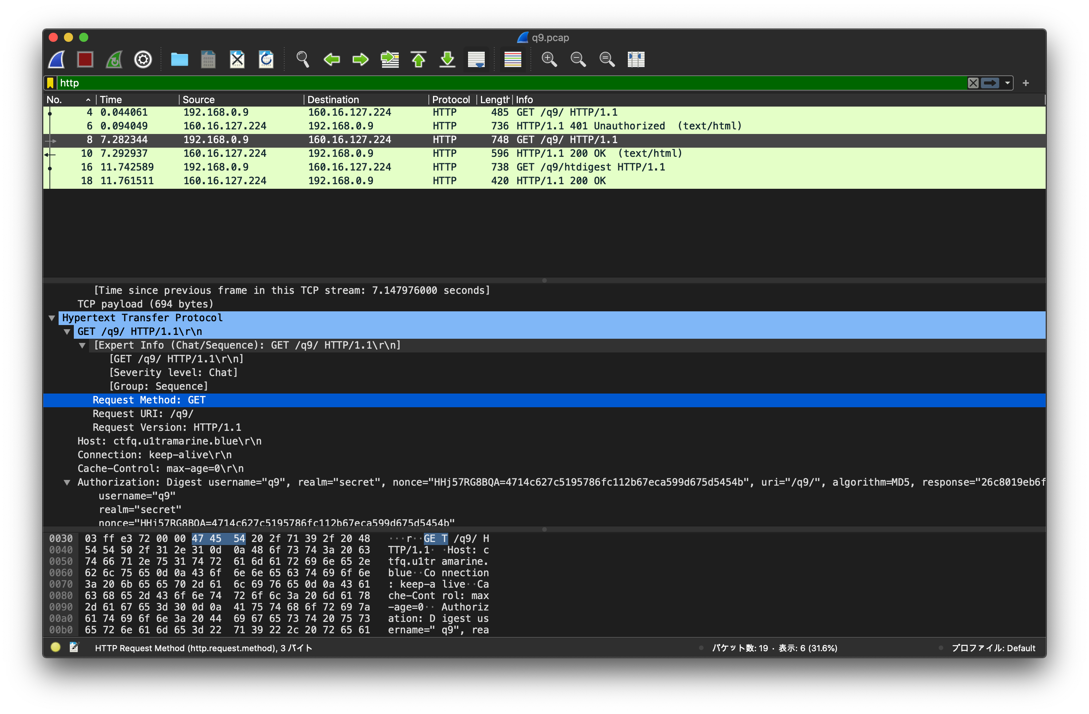Open expert information from the status bar
Viewport: 1089px width, 714px height.
[55, 648]
